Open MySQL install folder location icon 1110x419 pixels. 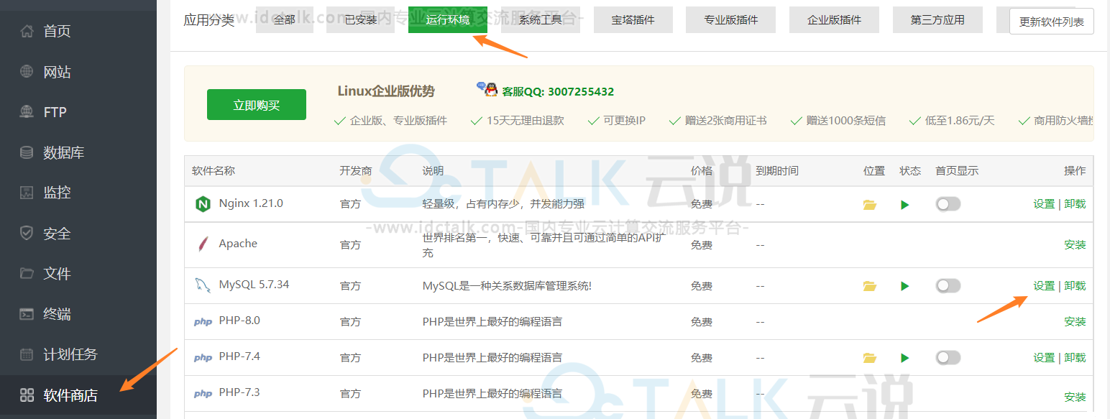[x=870, y=286]
